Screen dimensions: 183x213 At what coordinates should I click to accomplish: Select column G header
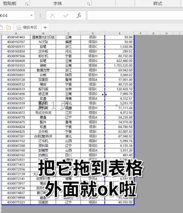(154, 33)
